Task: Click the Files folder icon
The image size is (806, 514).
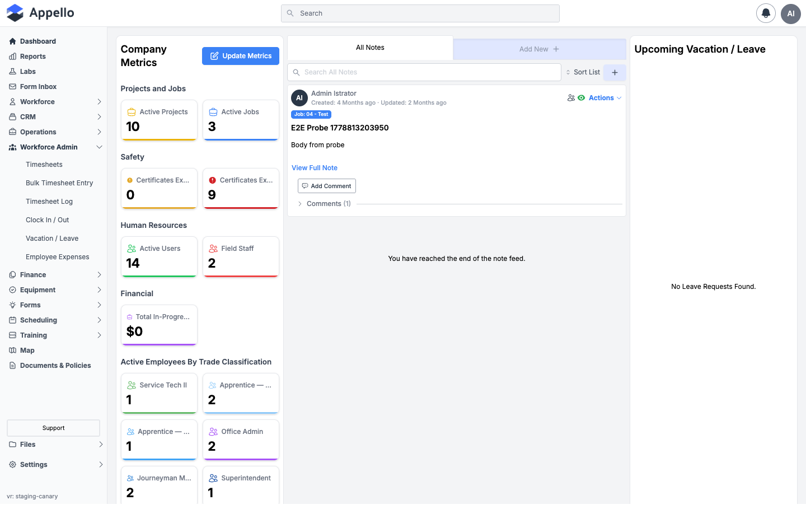Action: tap(12, 445)
